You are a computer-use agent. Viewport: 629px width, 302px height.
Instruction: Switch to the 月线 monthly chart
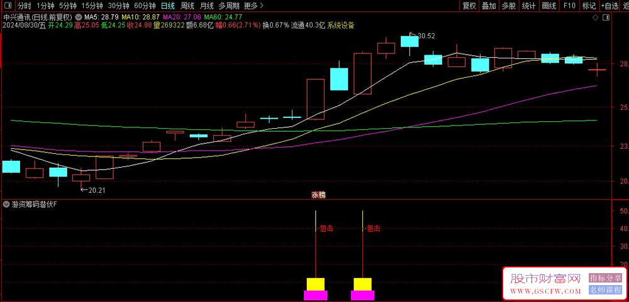206,6
